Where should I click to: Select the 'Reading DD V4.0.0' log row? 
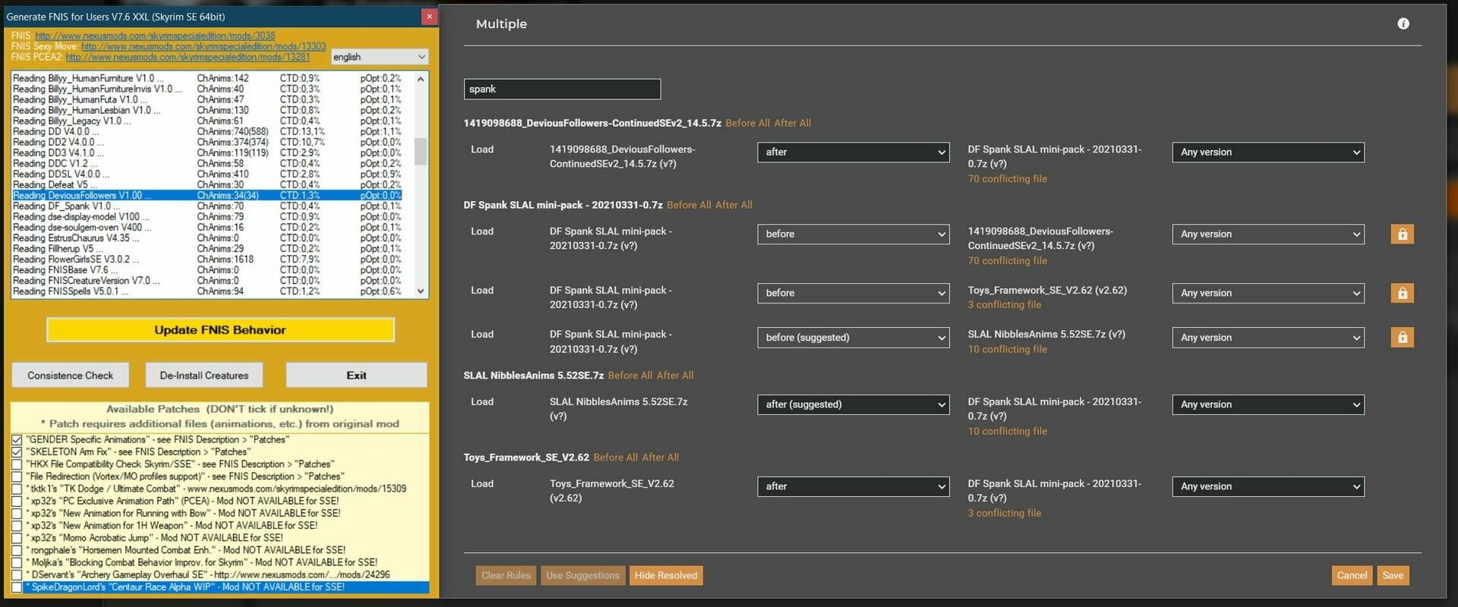pyautogui.click(x=207, y=131)
